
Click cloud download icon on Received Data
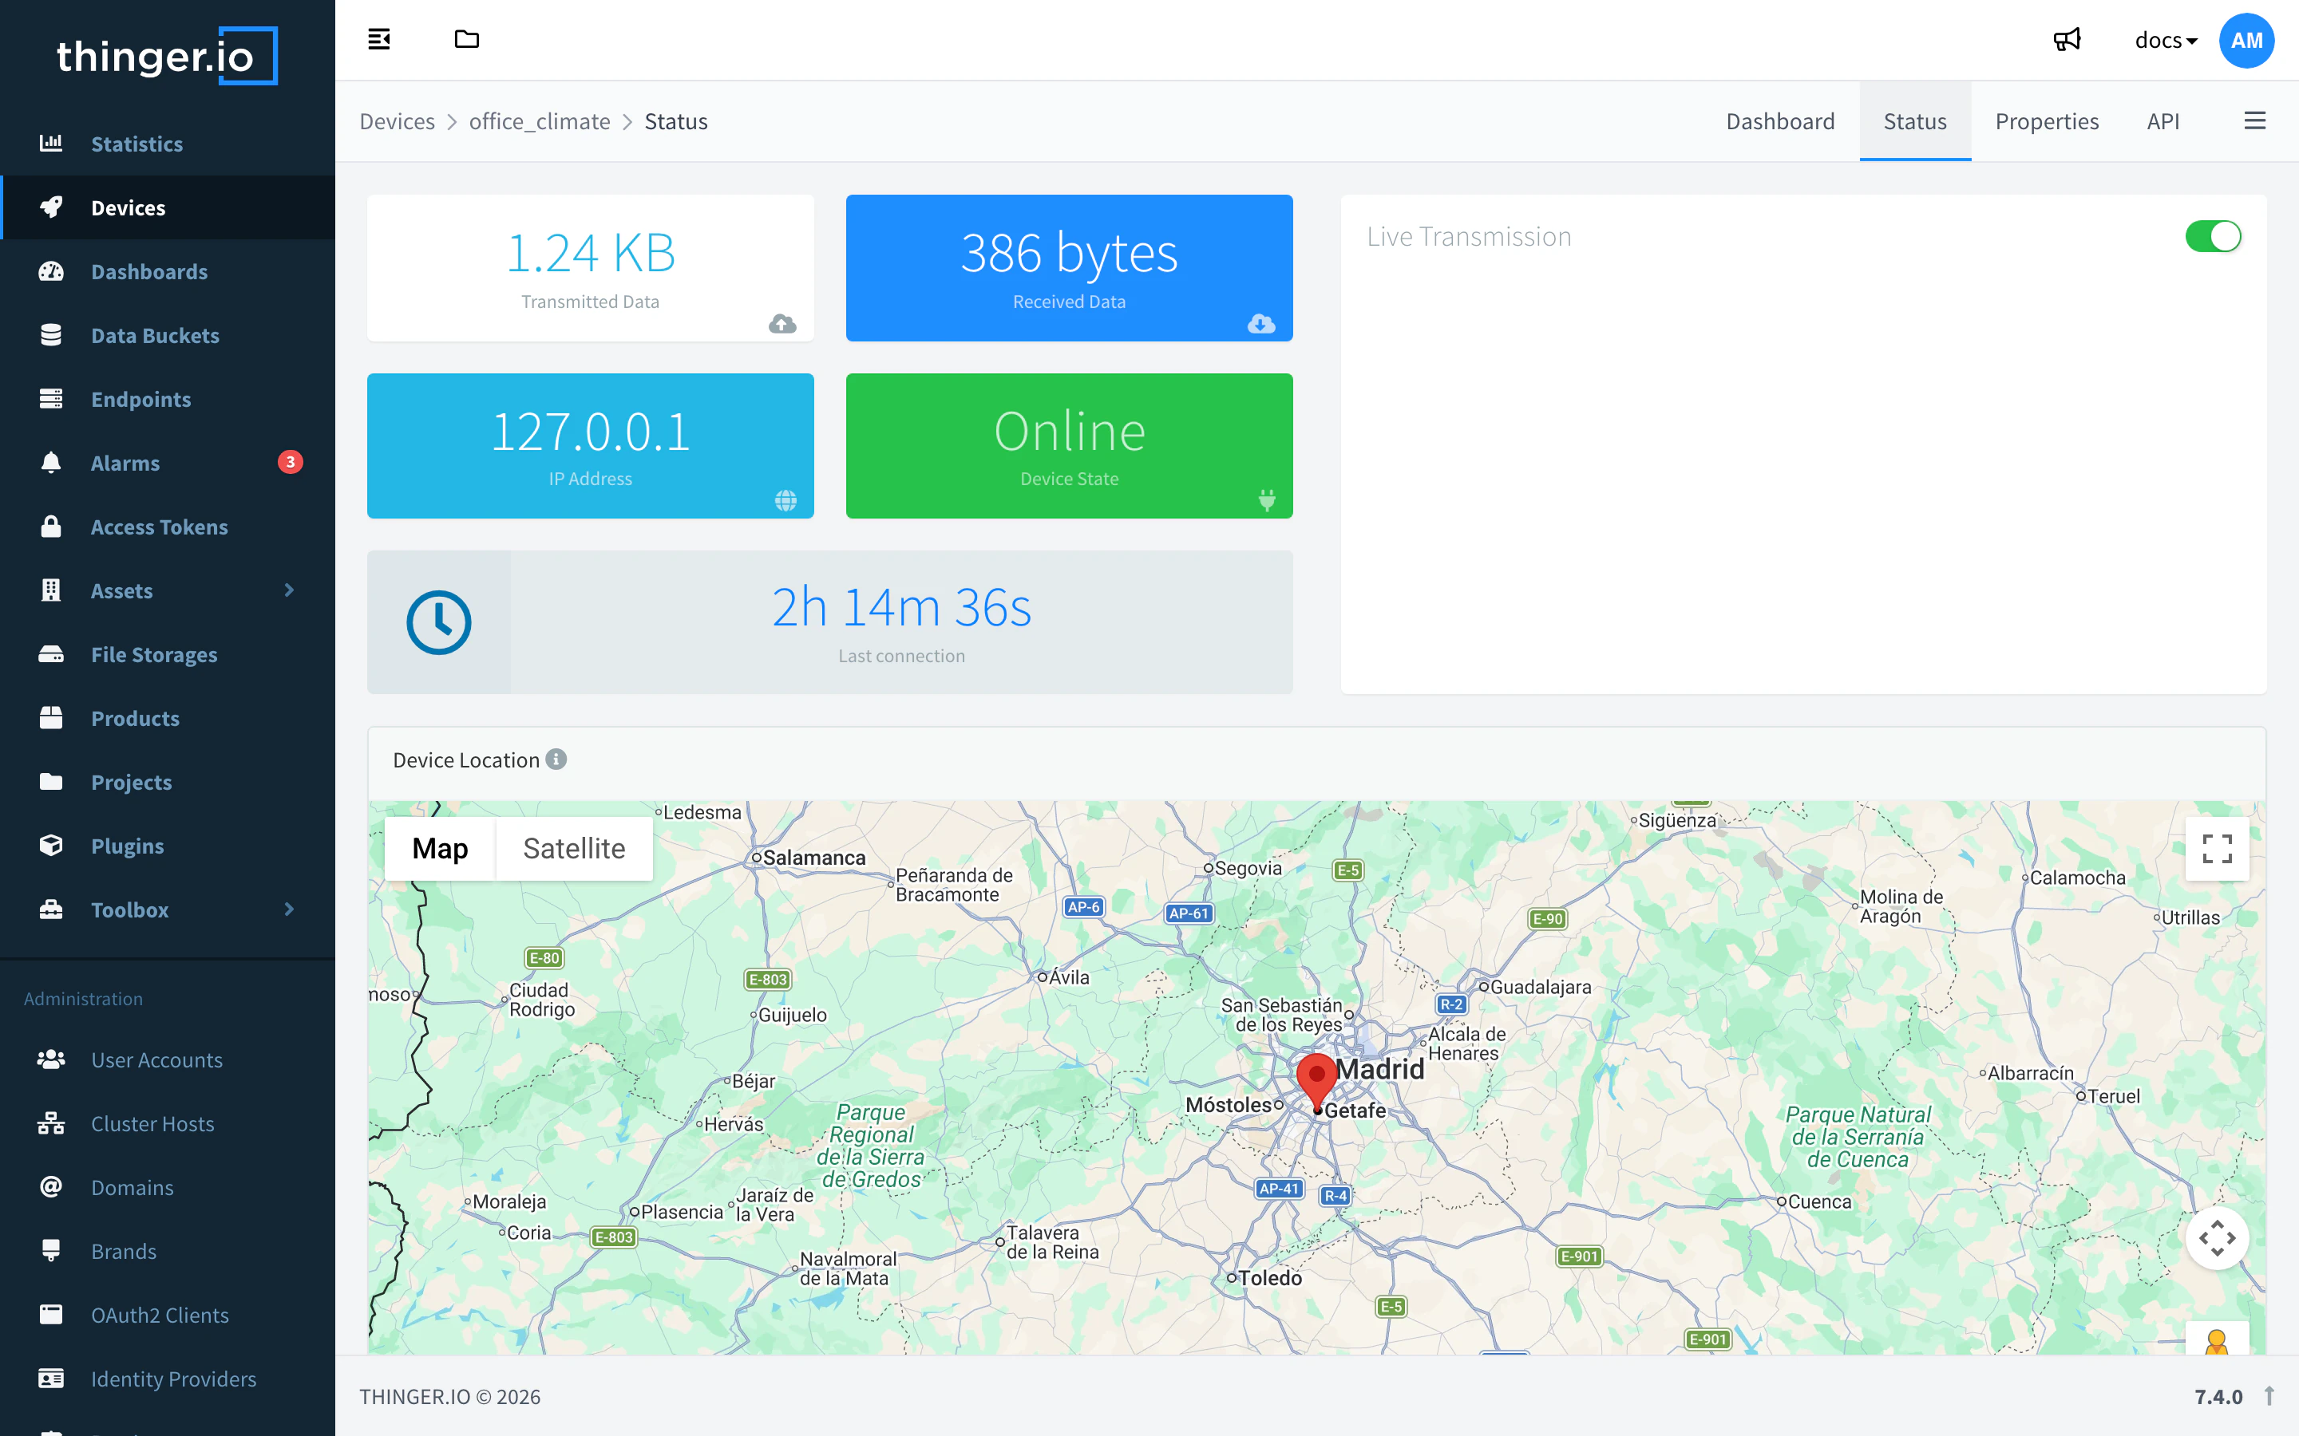tap(1260, 324)
